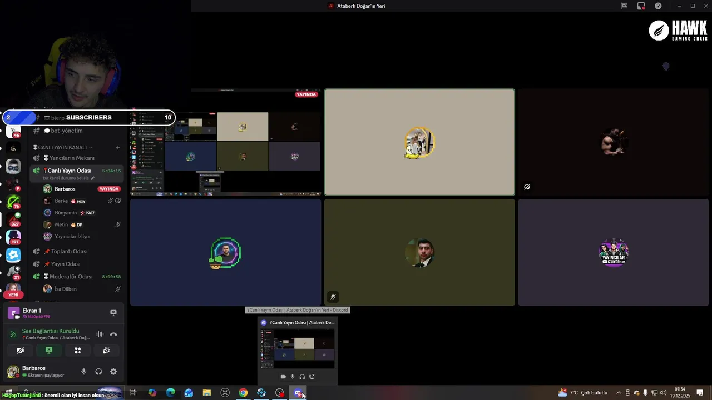712x400 pixels.
Task: Select the blue participant tile with green ring avatar
Action: [x=225, y=252]
